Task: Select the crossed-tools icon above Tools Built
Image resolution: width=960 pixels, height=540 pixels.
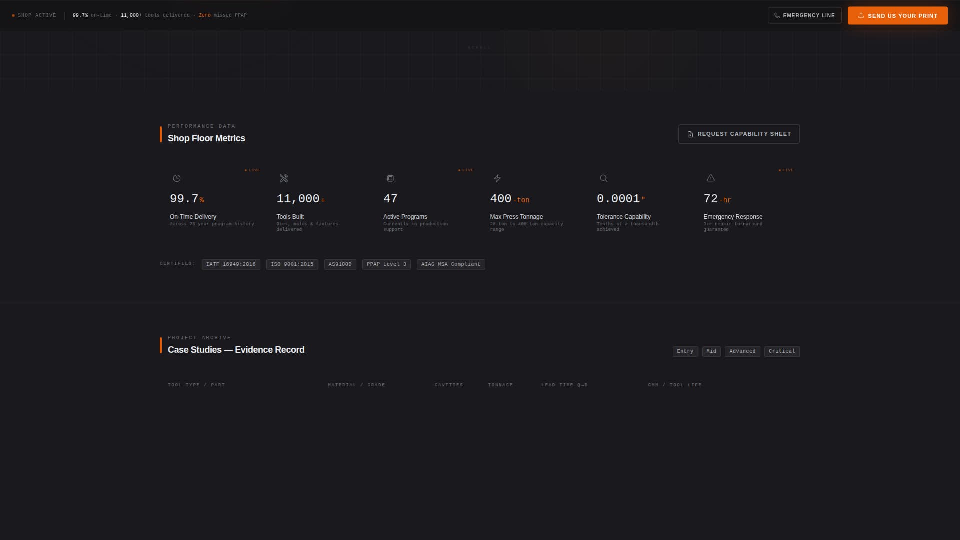Action: (283, 178)
